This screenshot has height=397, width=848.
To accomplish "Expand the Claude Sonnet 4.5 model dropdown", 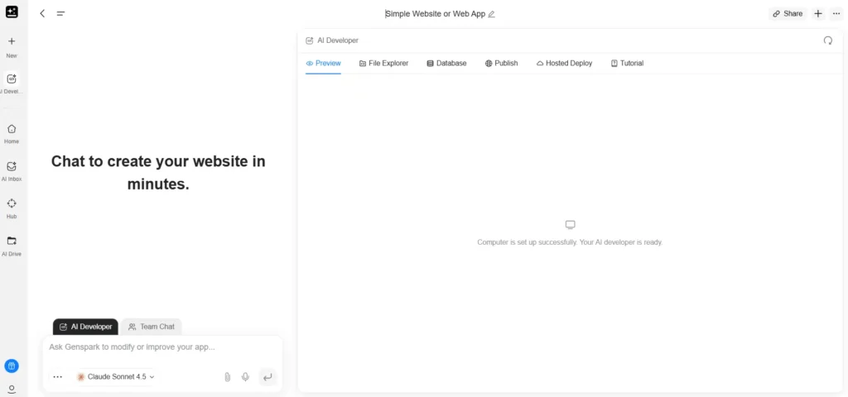I will tap(116, 376).
